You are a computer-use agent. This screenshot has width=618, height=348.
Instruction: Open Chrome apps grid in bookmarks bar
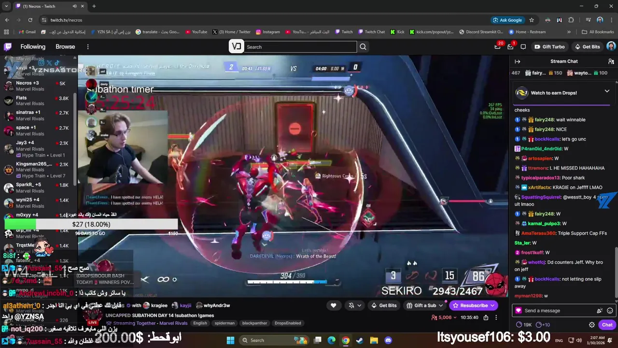pos(6,32)
